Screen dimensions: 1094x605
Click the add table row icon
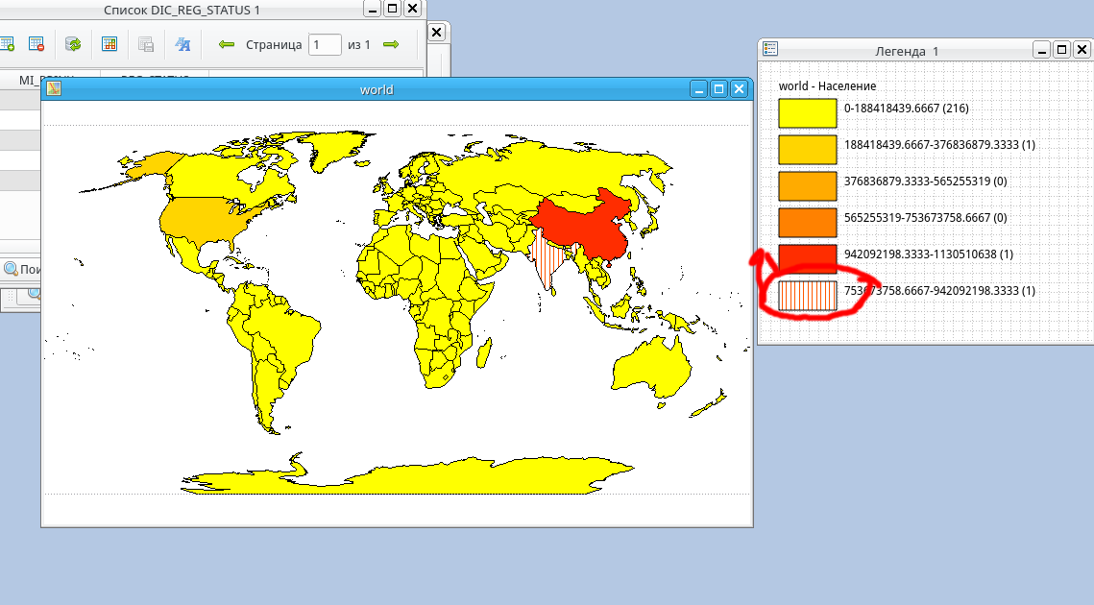tap(8, 44)
